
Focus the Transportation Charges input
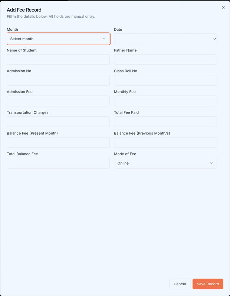click(x=58, y=122)
